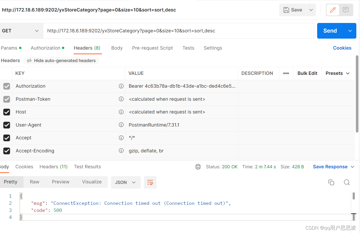Click the PostmanRuntime/7.31.1 value
The height and width of the screenshot is (233, 360).
154,125
